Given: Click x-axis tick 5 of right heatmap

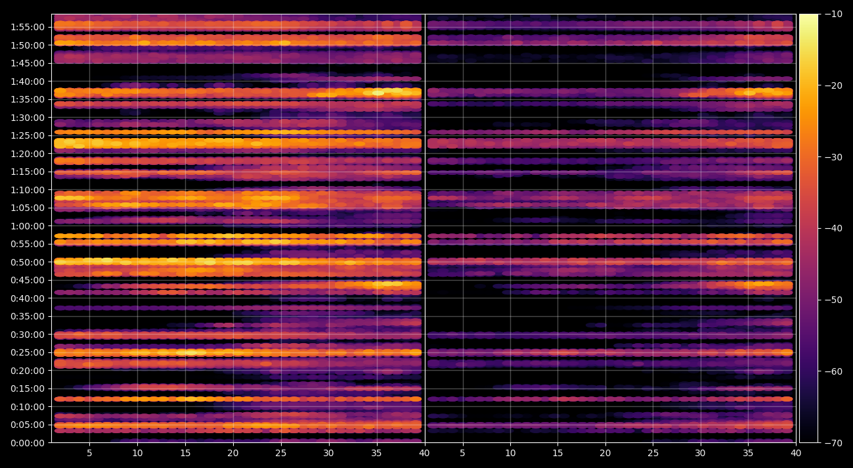Looking at the screenshot, I should coord(462,453).
